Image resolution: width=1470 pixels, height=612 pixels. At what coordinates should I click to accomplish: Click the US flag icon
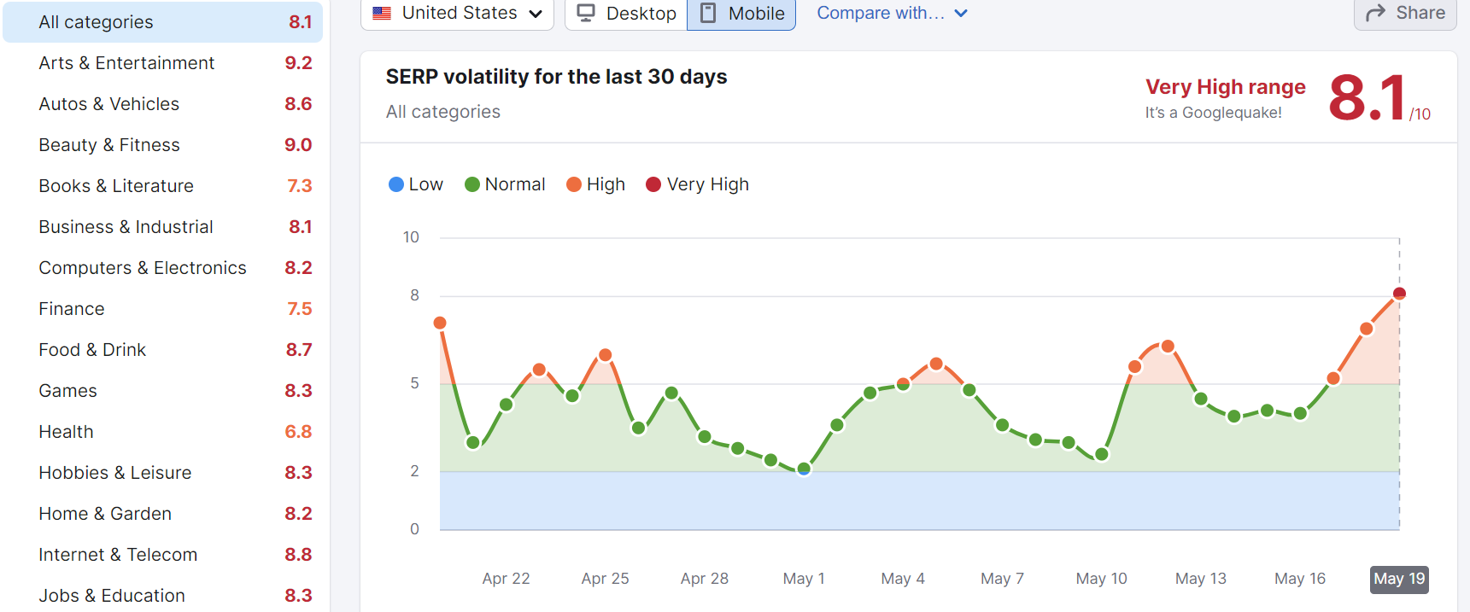click(x=382, y=14)
